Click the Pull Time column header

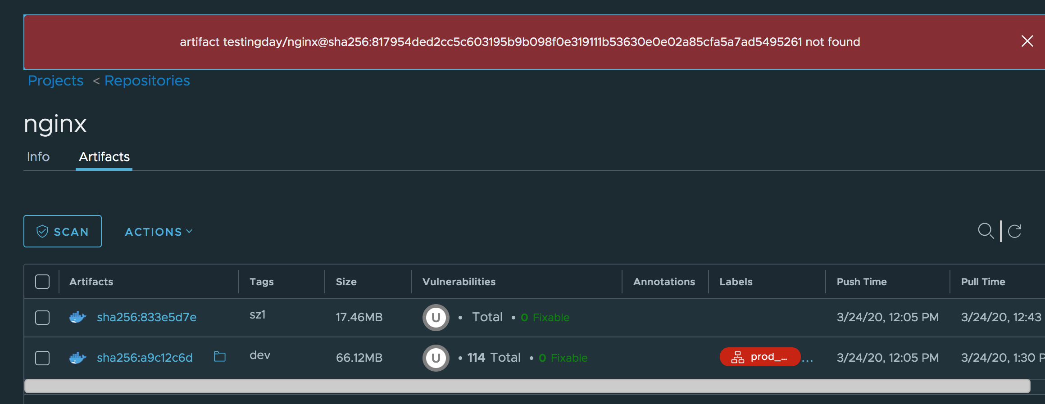coord(983,282)
